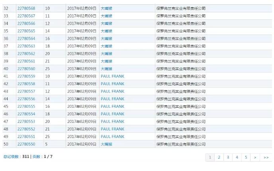Select class number 5 in row 50

(46, 144)
